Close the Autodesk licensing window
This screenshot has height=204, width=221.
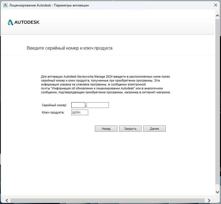click(216, 5)
